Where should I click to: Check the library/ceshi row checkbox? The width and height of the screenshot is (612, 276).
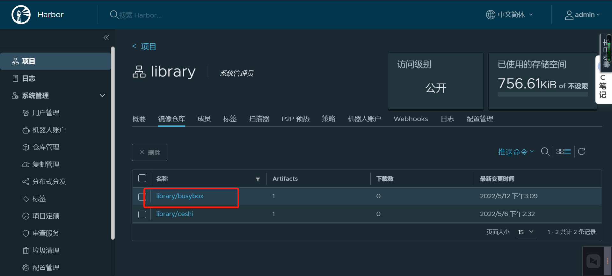click(x=142, y=214)
